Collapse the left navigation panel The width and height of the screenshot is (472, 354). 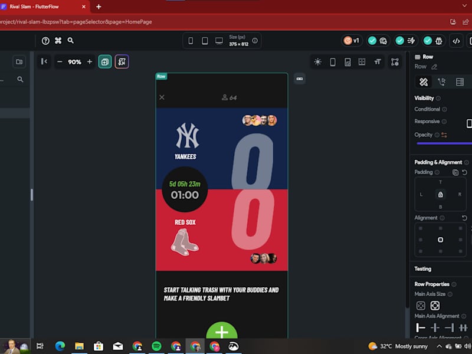(x=44, y=62)
